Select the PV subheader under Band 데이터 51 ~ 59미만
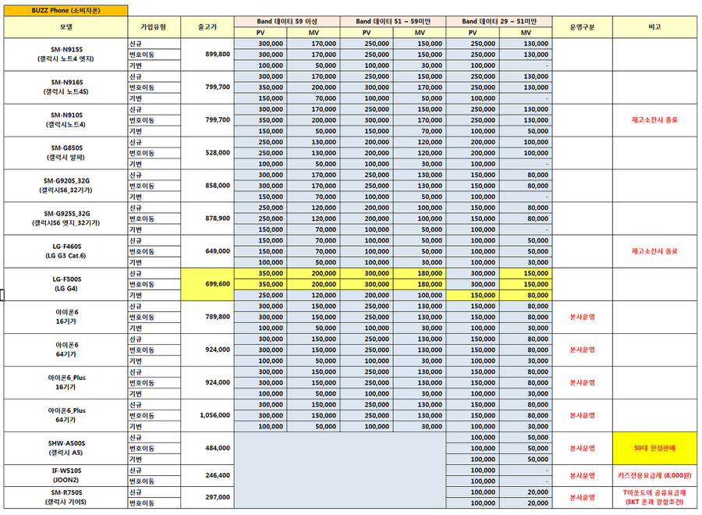702x515 pixels. [367, 33]
